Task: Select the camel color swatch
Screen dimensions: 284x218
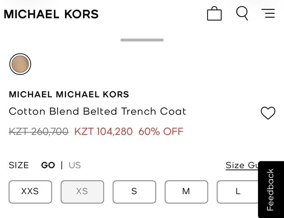Action: [20, 64]
